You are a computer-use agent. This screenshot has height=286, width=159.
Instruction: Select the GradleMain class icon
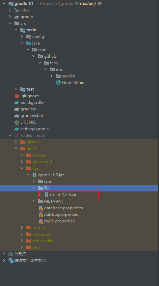[x=58, y=83]
